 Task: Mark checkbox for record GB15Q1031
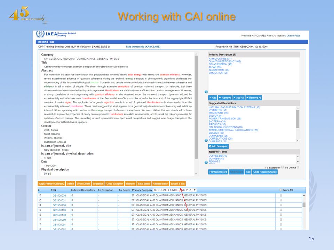click(x=281, y=200)
